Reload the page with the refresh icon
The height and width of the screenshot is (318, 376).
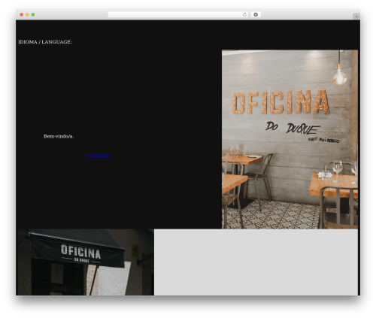[x=244, y=14]
